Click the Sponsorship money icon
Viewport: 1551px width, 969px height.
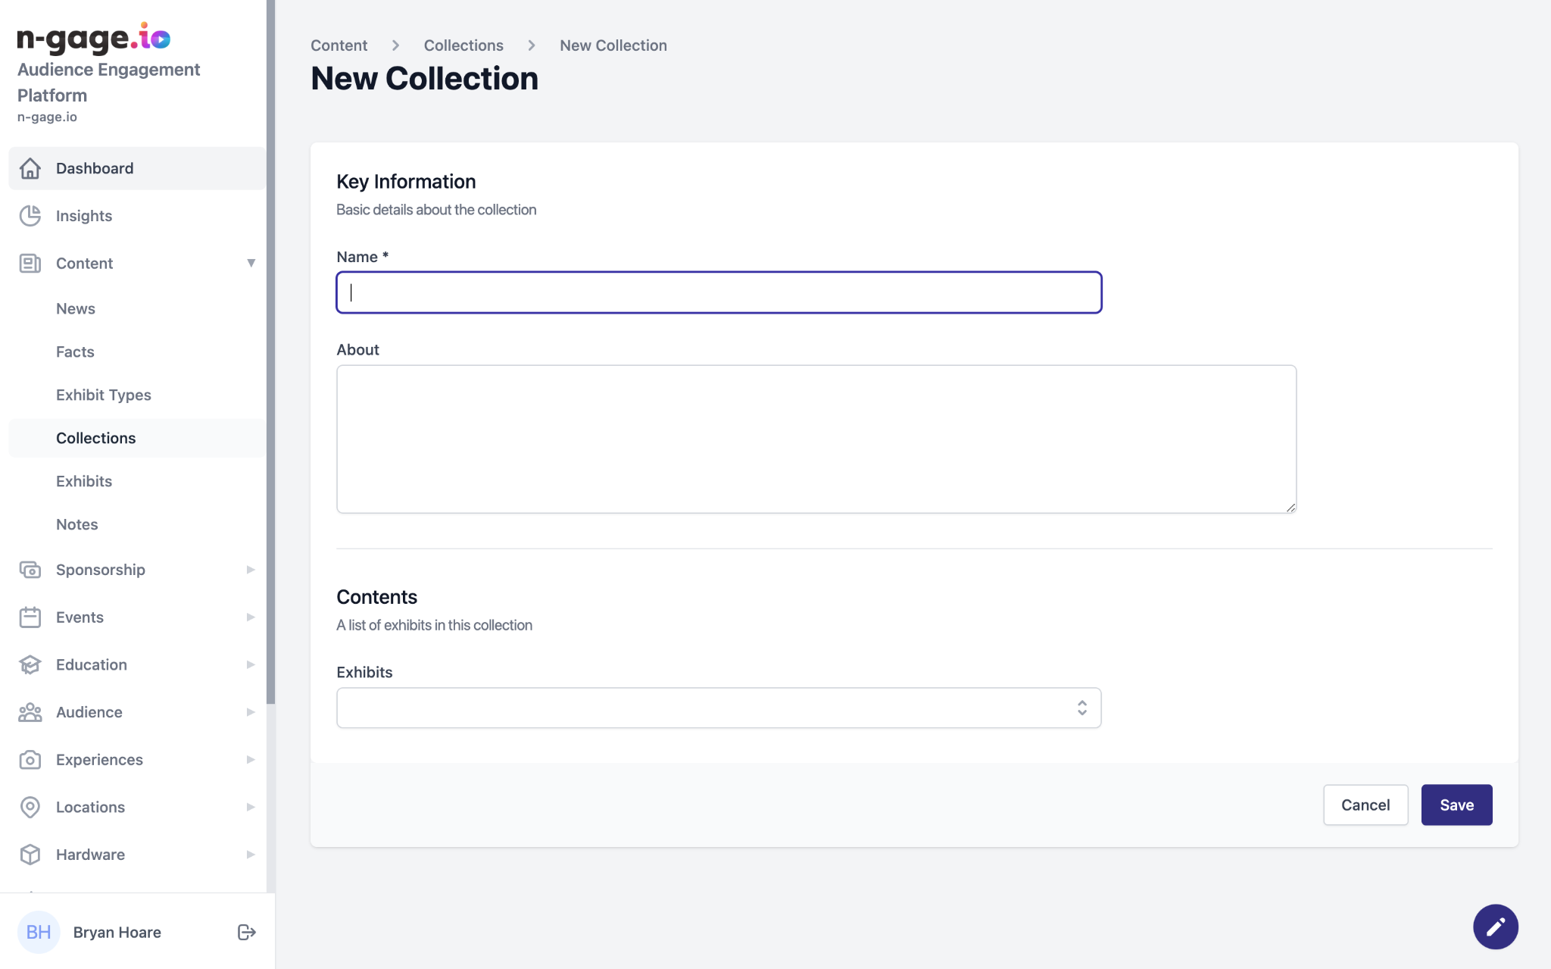tap(30, 570)
